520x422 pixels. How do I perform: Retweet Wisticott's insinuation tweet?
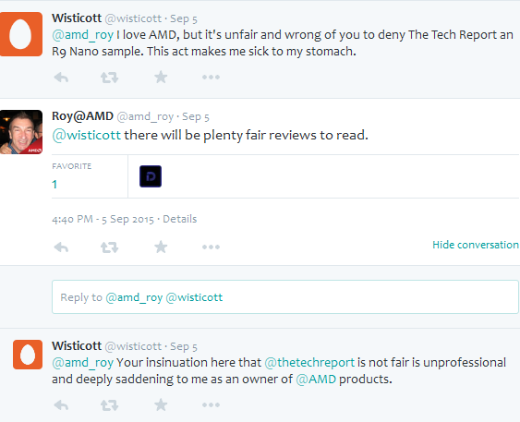[x=109, y=405]
